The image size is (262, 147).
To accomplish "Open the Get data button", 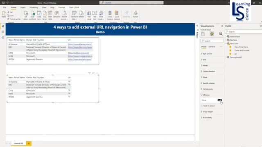I will pos(26,16).
